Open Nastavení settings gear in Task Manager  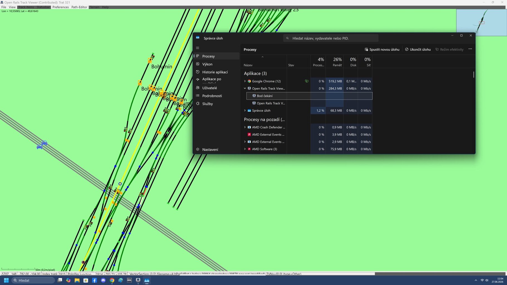click(198, 149)
